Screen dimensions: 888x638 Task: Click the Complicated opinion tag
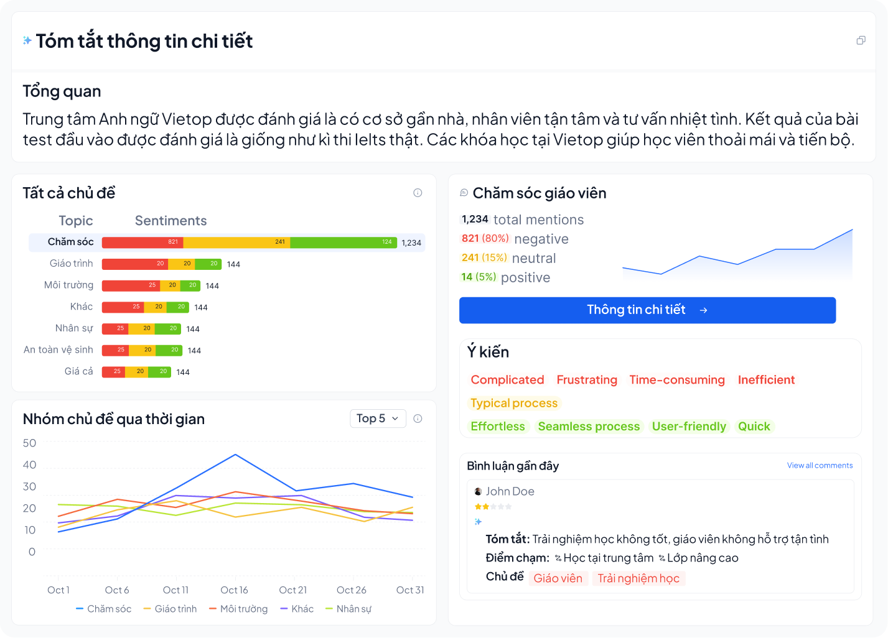pyautogui.click(x=507, y=380)
